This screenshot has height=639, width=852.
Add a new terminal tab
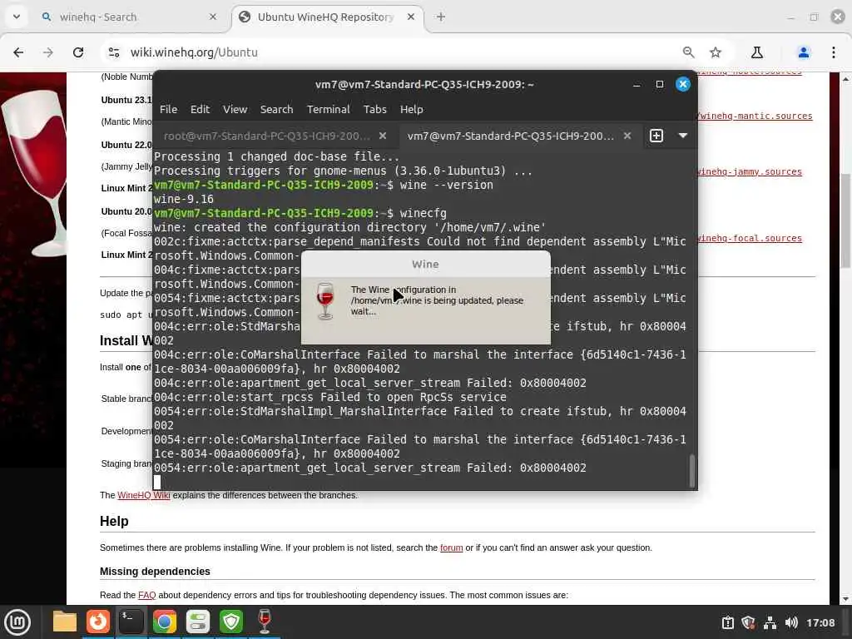click(x=656, y=136)
